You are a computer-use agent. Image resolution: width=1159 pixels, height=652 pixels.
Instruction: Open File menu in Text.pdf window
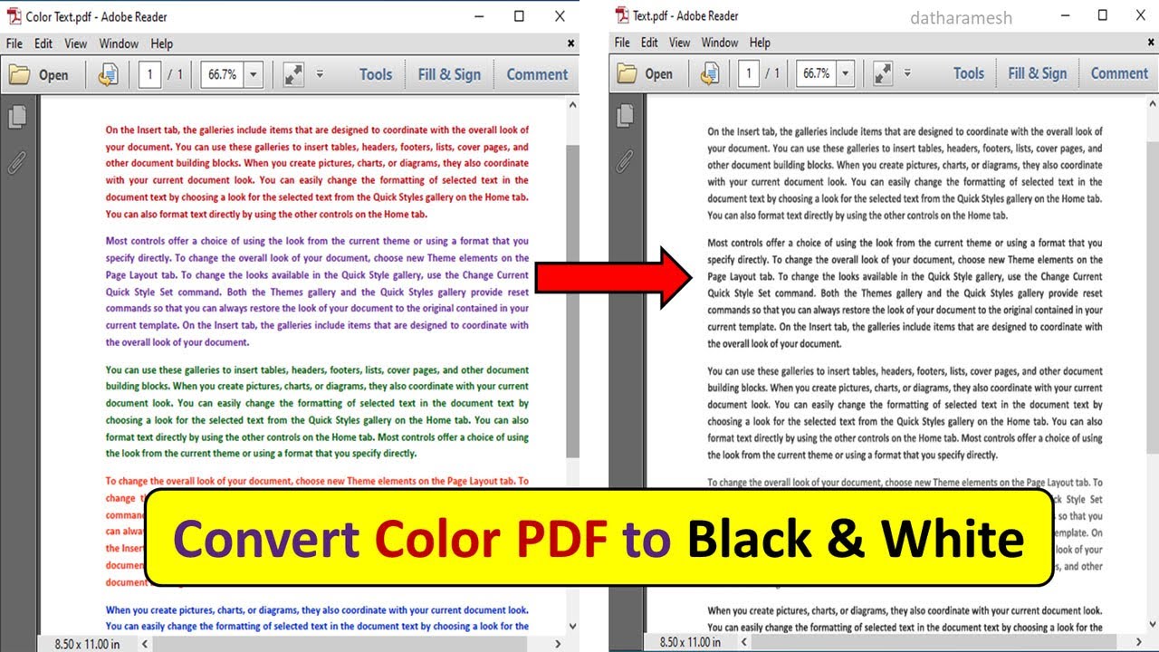[622, 43]
